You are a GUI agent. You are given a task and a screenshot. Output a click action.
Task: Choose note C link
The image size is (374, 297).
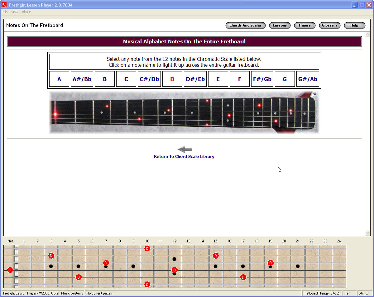click(x=126, y=79)
